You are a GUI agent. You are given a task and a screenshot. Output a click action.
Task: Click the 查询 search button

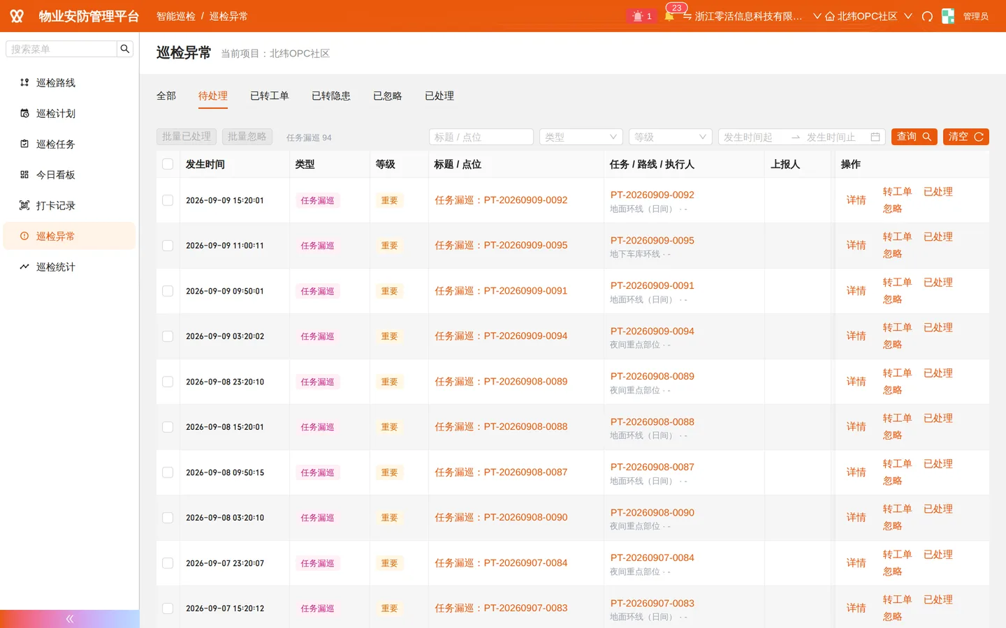point(914,137)
